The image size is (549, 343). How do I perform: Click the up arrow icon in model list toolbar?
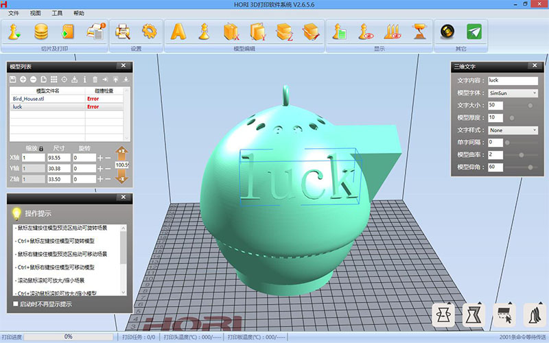(x=115, y=80)
